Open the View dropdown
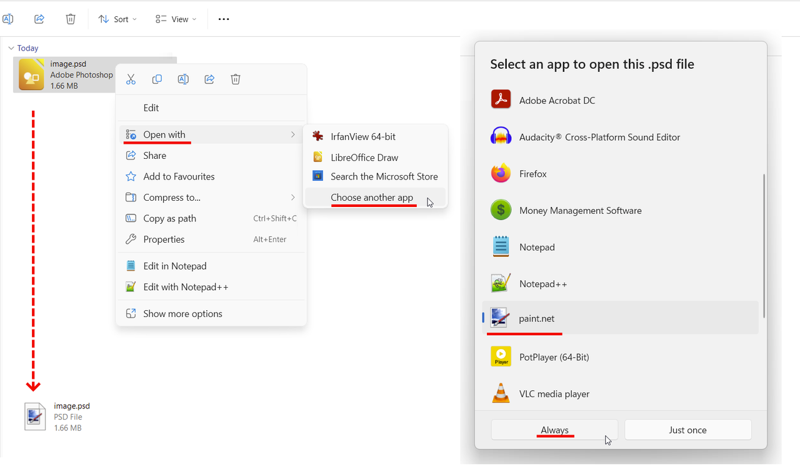Viewport: 800px width, 469px height. (x=176, y=19)
